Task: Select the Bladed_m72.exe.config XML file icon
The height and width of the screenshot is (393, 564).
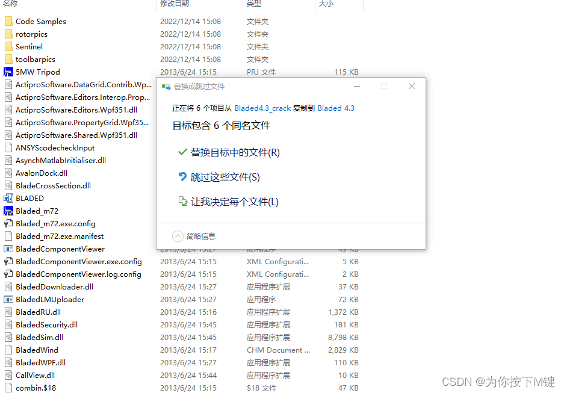Action: [10, 223]
